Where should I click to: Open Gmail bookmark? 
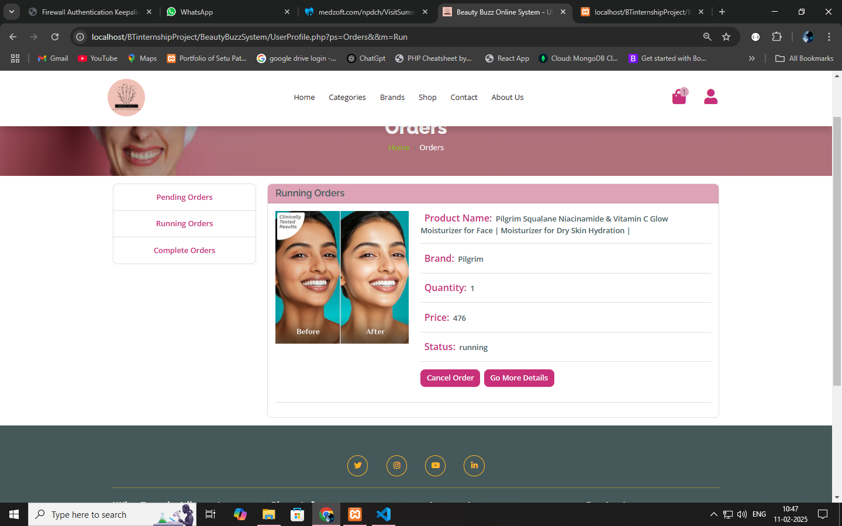coord(53,58)
